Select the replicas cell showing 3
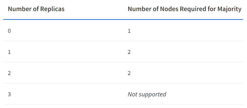247x108 pixels. [x=9, y=94]
